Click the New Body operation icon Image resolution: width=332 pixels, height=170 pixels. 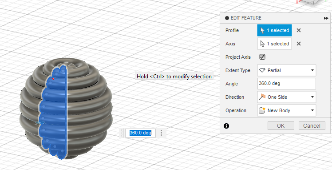[262, 110]
